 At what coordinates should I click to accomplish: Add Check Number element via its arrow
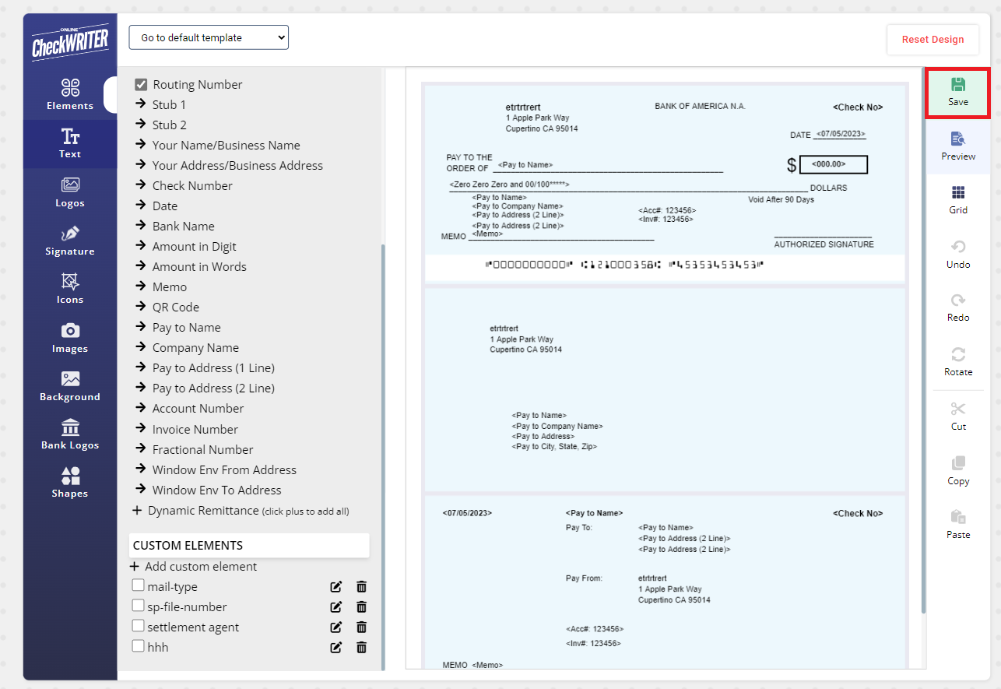pyautogui.click(x=140, y=185)
